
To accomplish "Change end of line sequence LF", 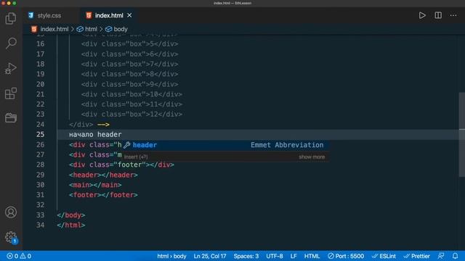I will pyautogui.click(x=294, y=256).
